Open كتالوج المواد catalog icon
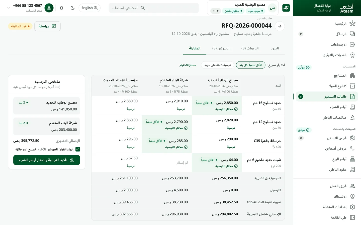Screen dimensions: 361x225 pos(352,86)
